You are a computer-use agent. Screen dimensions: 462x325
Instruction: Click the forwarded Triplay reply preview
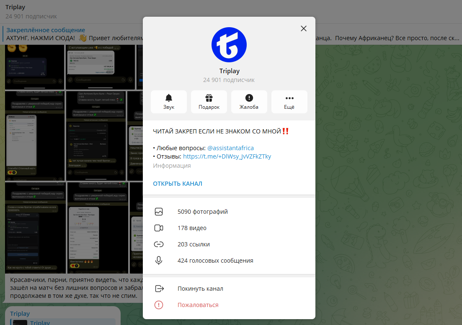click(63, 322)
